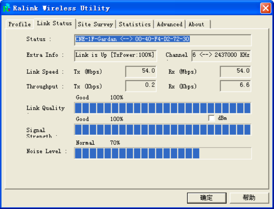Click the 'Noise Level :' label
Screen dimensions: 274x209
47,151
